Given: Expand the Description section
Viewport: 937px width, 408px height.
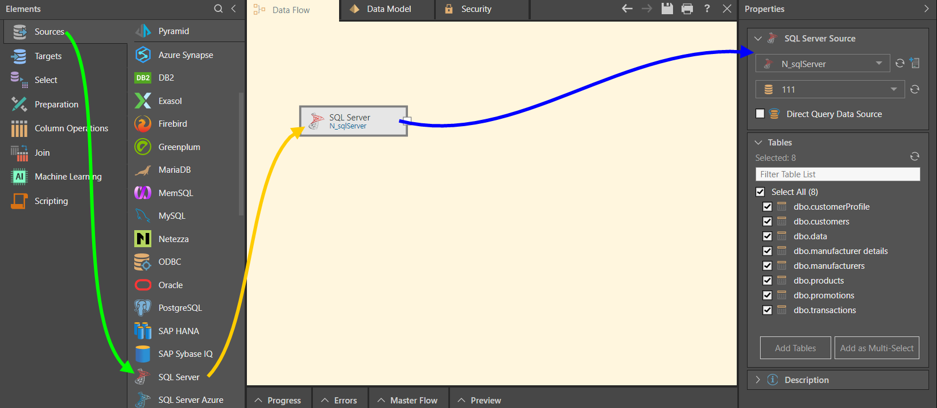Looking at the screenshot, I should pos(758,380).
